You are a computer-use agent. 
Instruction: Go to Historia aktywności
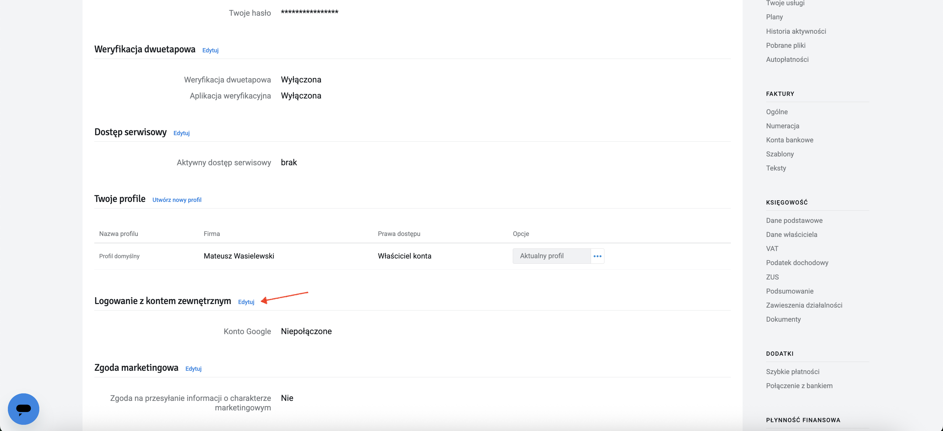pyautogui.click(x=796, y=31)
